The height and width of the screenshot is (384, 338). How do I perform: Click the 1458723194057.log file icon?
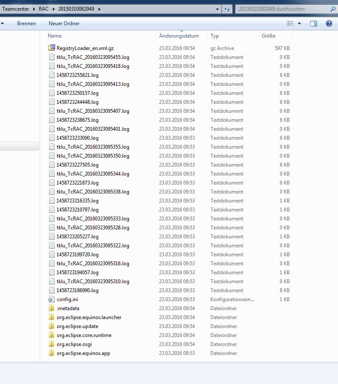point(52,273)
